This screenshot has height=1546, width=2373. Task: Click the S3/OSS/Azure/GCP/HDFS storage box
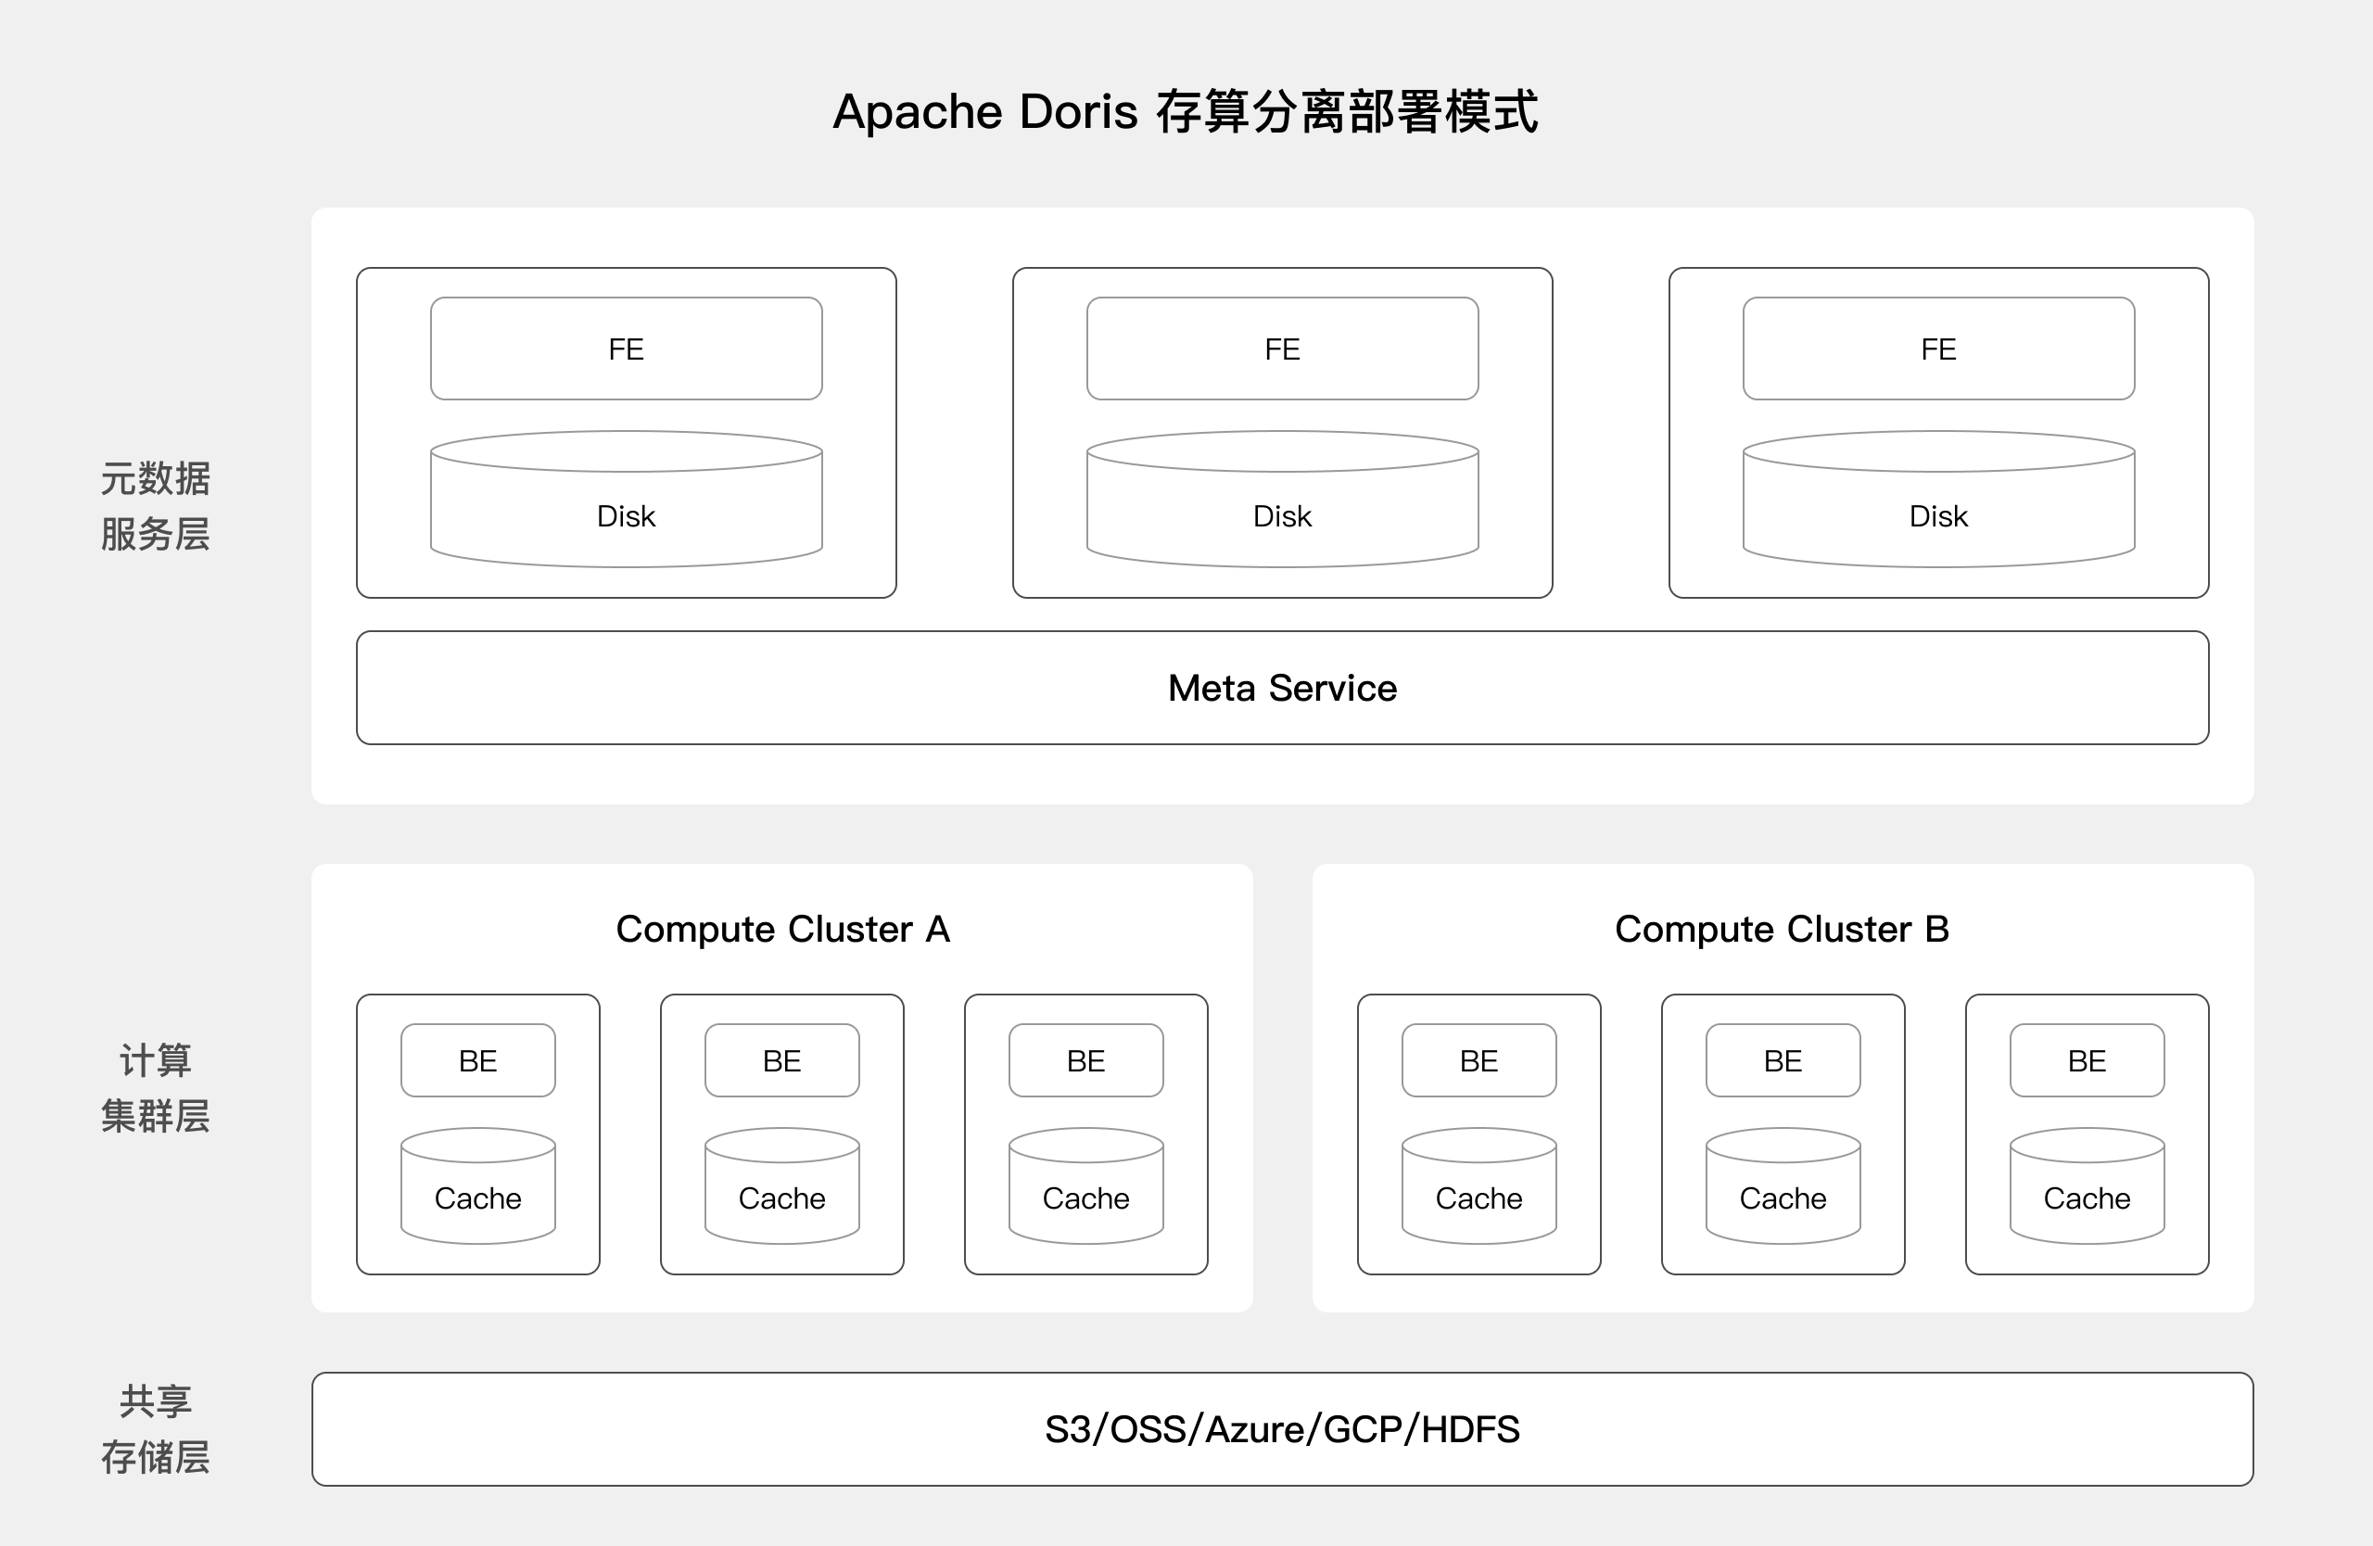click(1282, 1429)
